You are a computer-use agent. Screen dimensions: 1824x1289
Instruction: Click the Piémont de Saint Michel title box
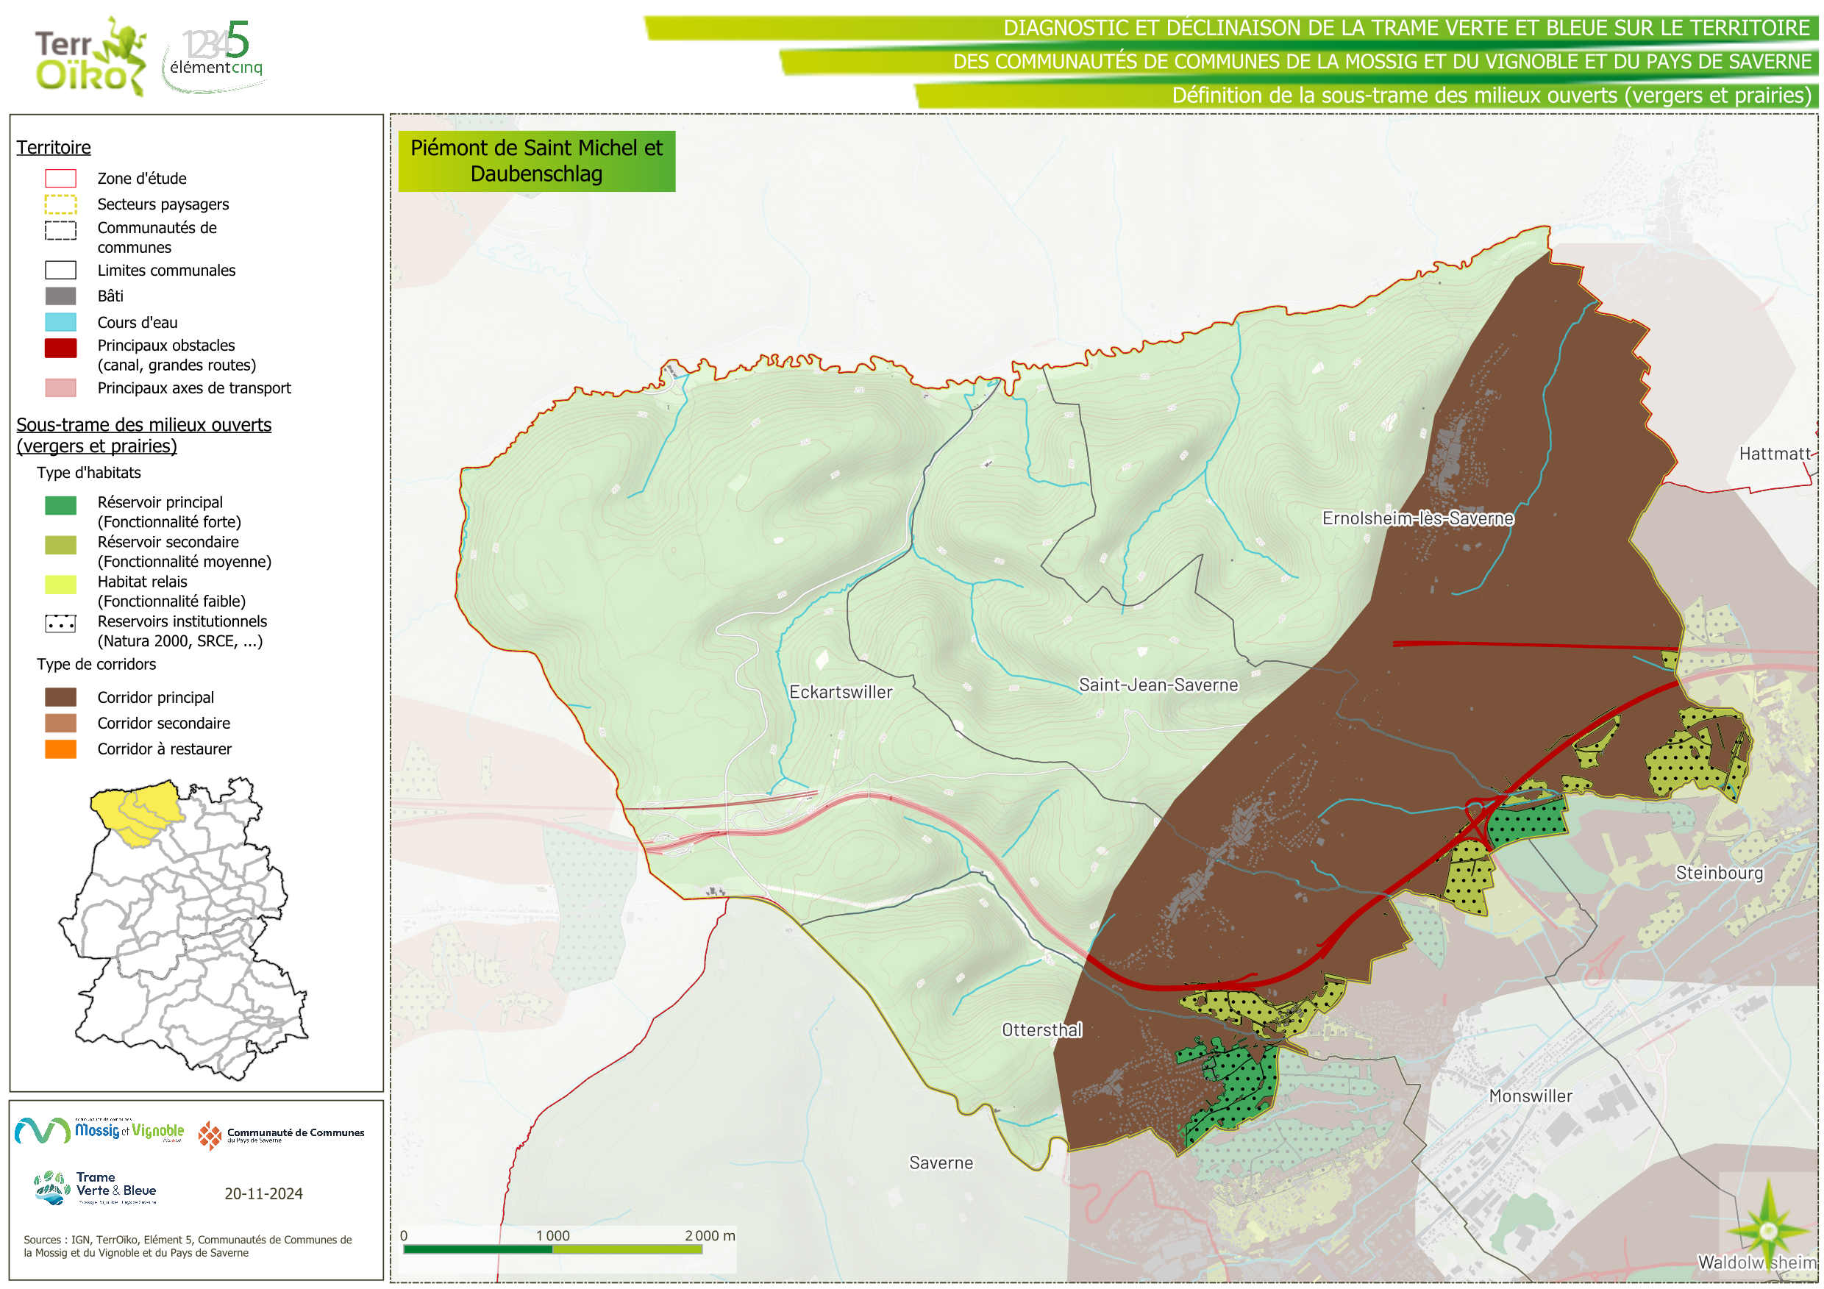point(536,160)
